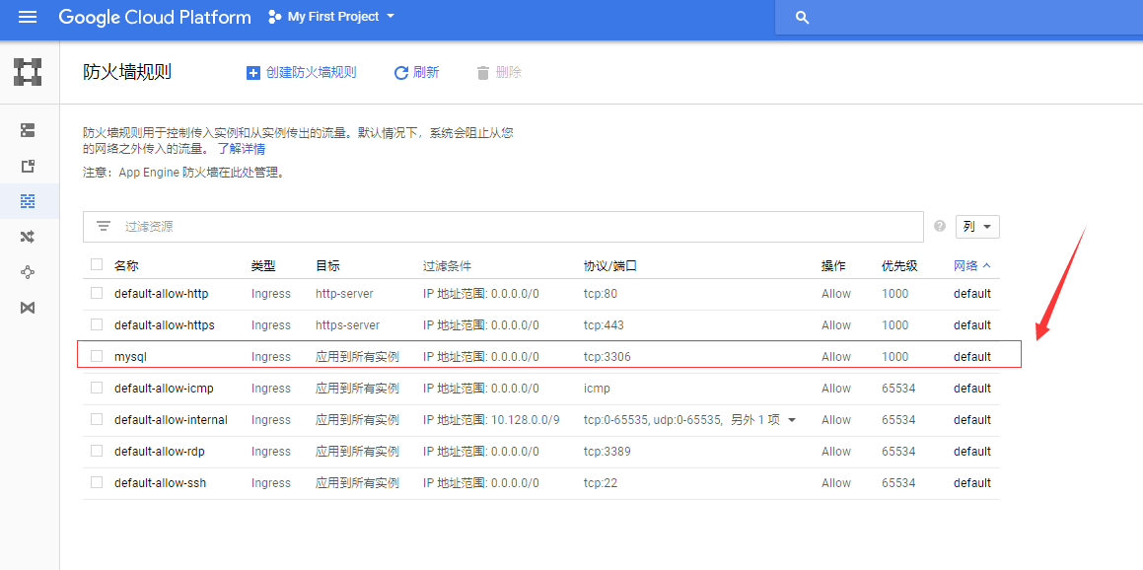Click the http-server target cell

coord(344,294)
